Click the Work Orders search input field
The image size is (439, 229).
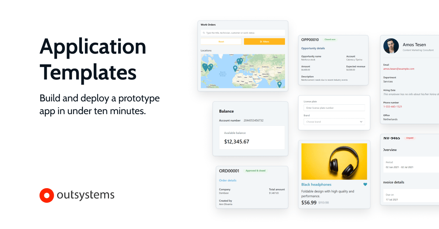point(243,33)
